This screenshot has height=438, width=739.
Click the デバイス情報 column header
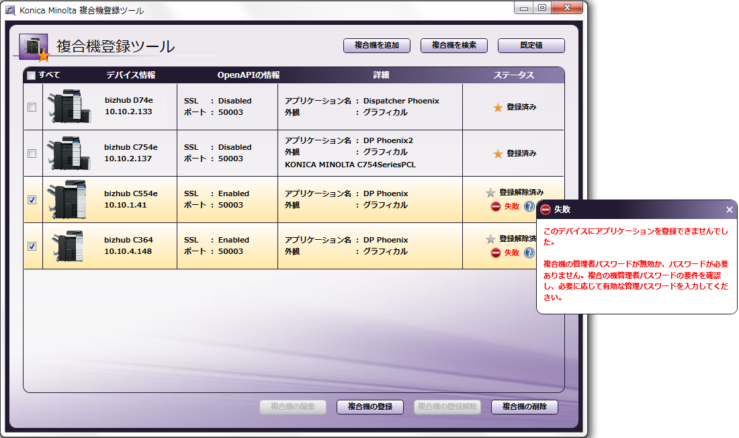tap(130, 75)
